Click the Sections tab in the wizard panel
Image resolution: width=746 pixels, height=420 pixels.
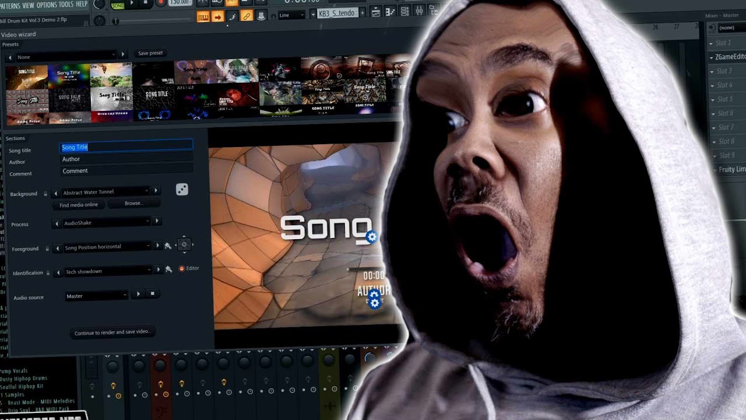[x=16, y=138]
